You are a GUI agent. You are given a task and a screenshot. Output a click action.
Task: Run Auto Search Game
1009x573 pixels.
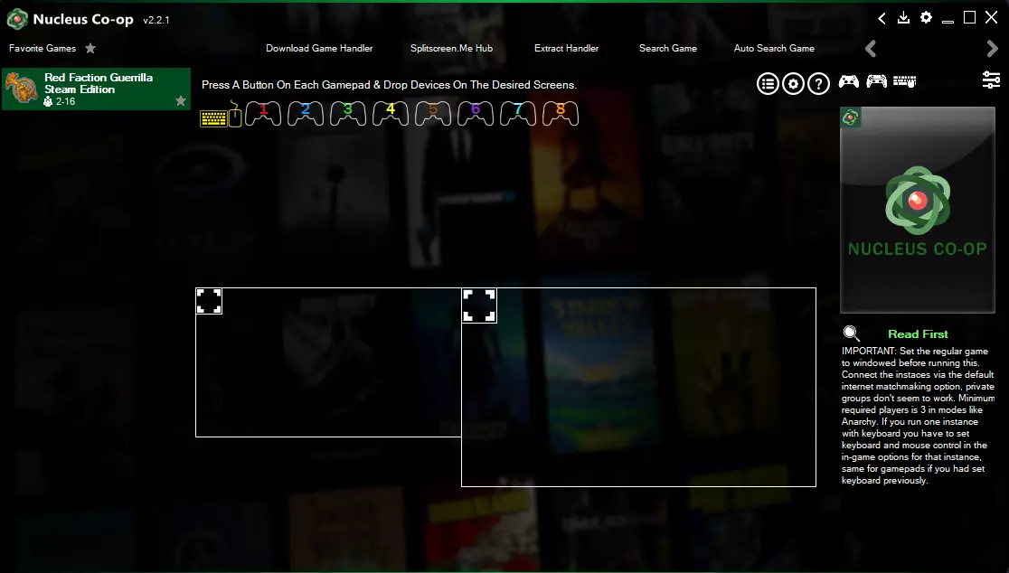(x=774, y=48)
